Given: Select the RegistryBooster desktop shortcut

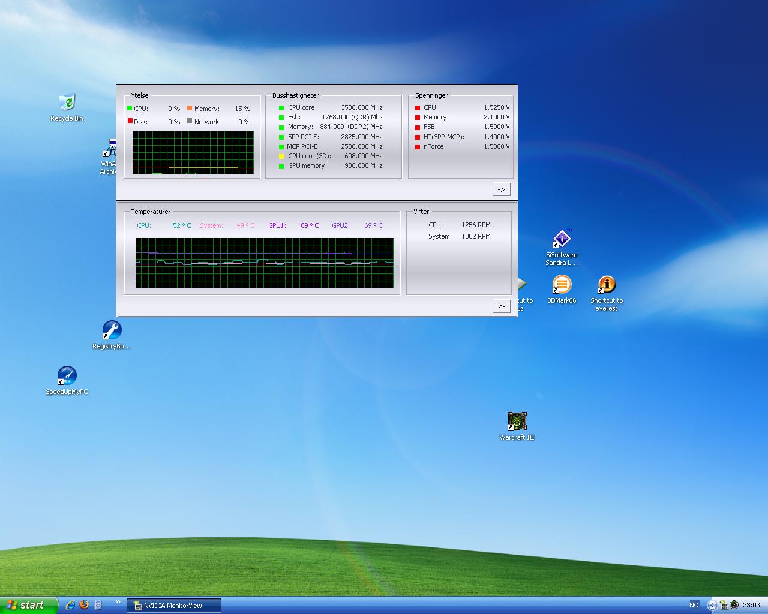Looking at the screenshot, I should point(112,335).
